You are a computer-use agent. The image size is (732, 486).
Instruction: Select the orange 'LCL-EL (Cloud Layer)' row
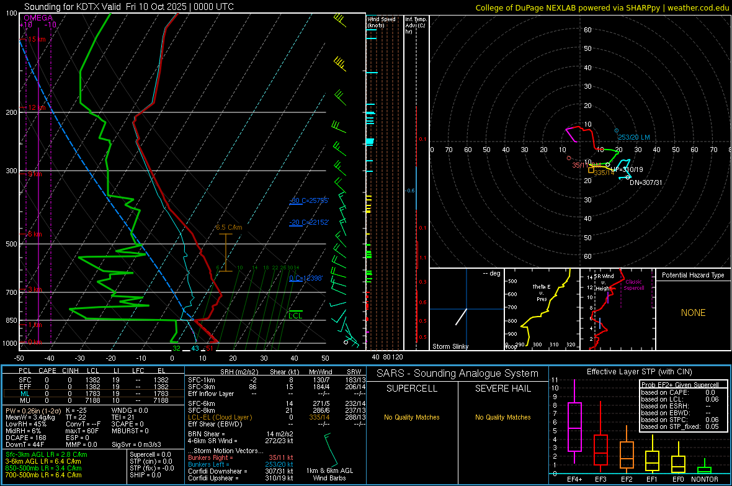277,417
